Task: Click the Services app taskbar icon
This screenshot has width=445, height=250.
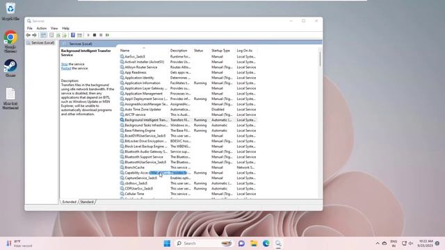Action: (278, 244)
